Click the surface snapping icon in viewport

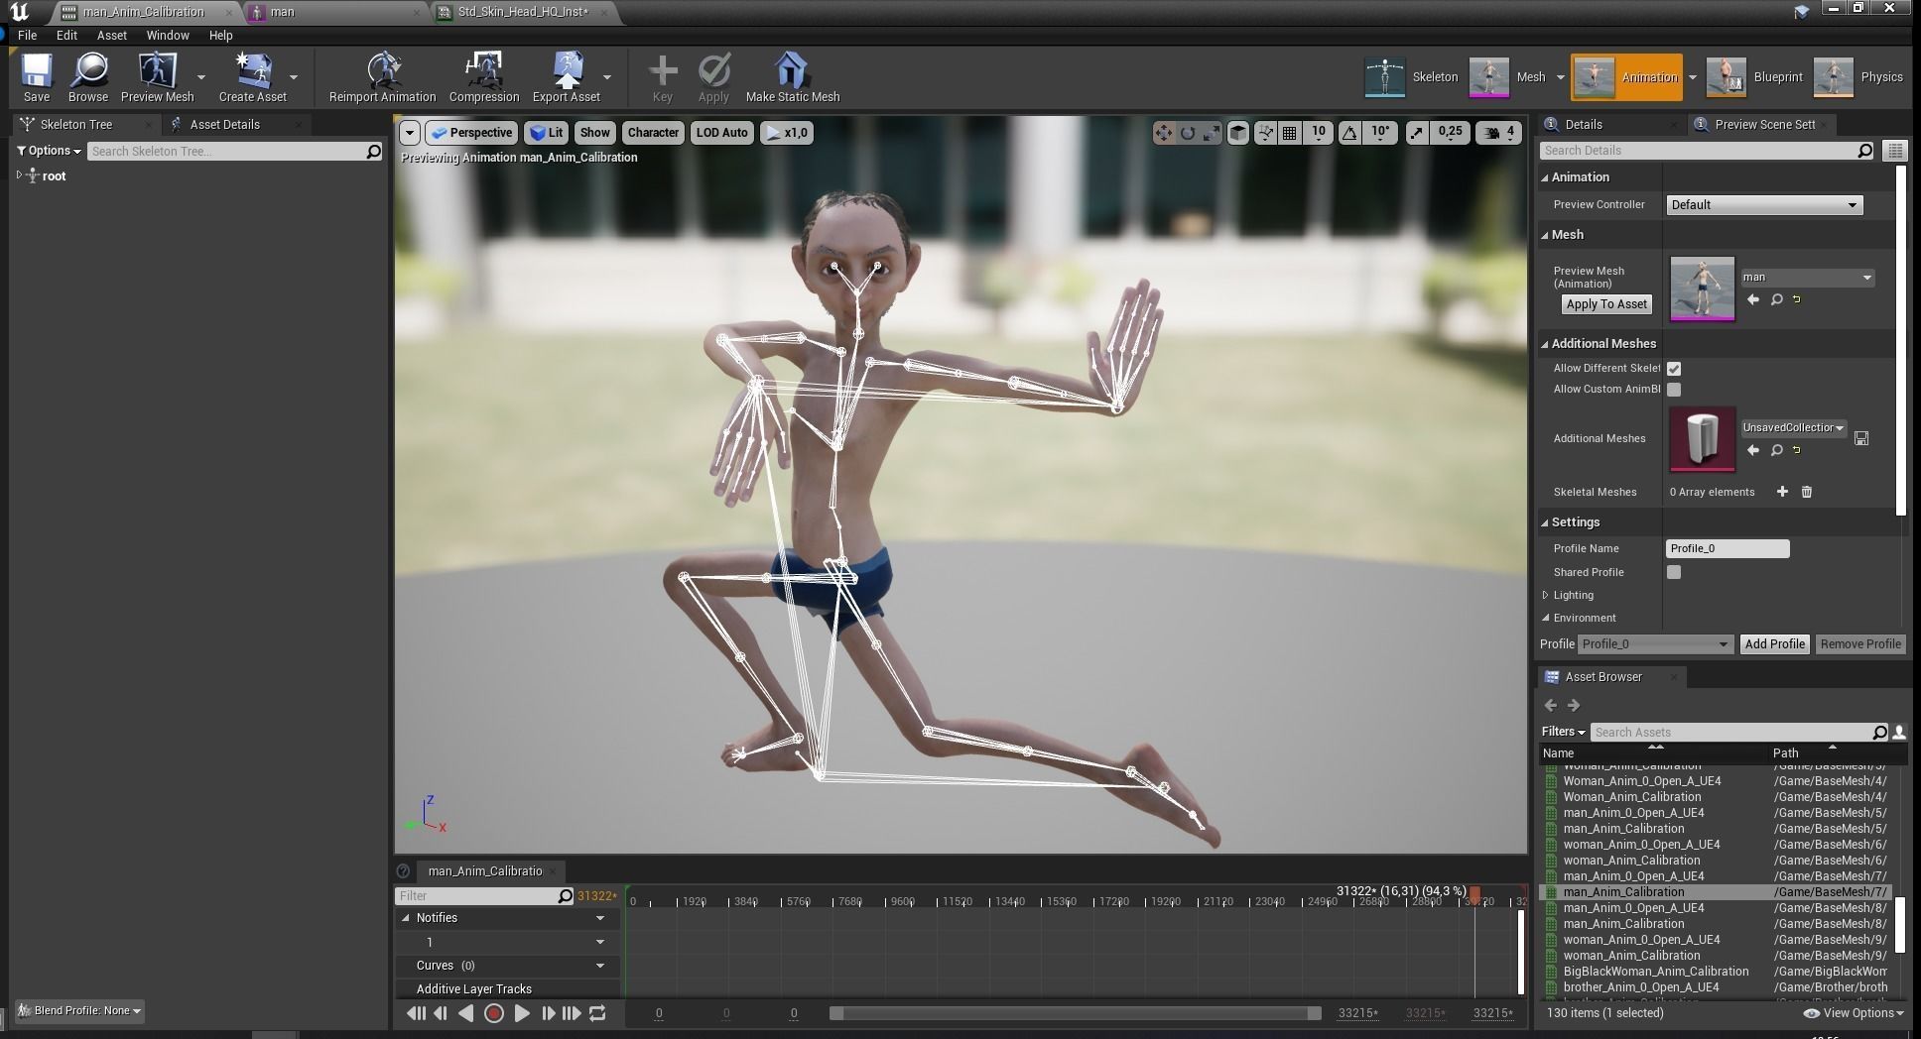click(x=1265, y=133)
